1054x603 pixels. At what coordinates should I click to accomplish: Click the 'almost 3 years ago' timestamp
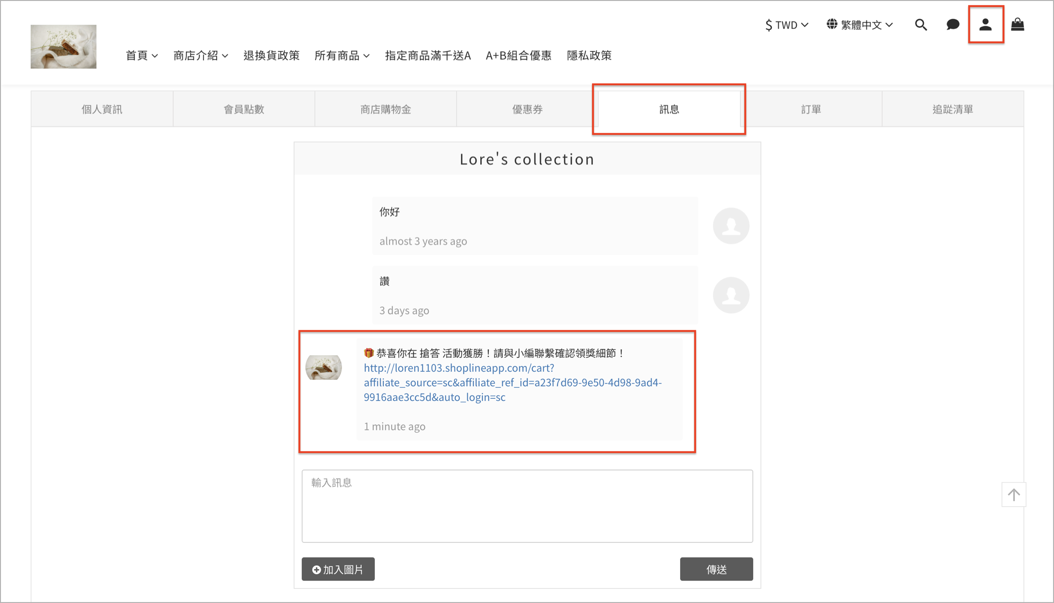423,241
